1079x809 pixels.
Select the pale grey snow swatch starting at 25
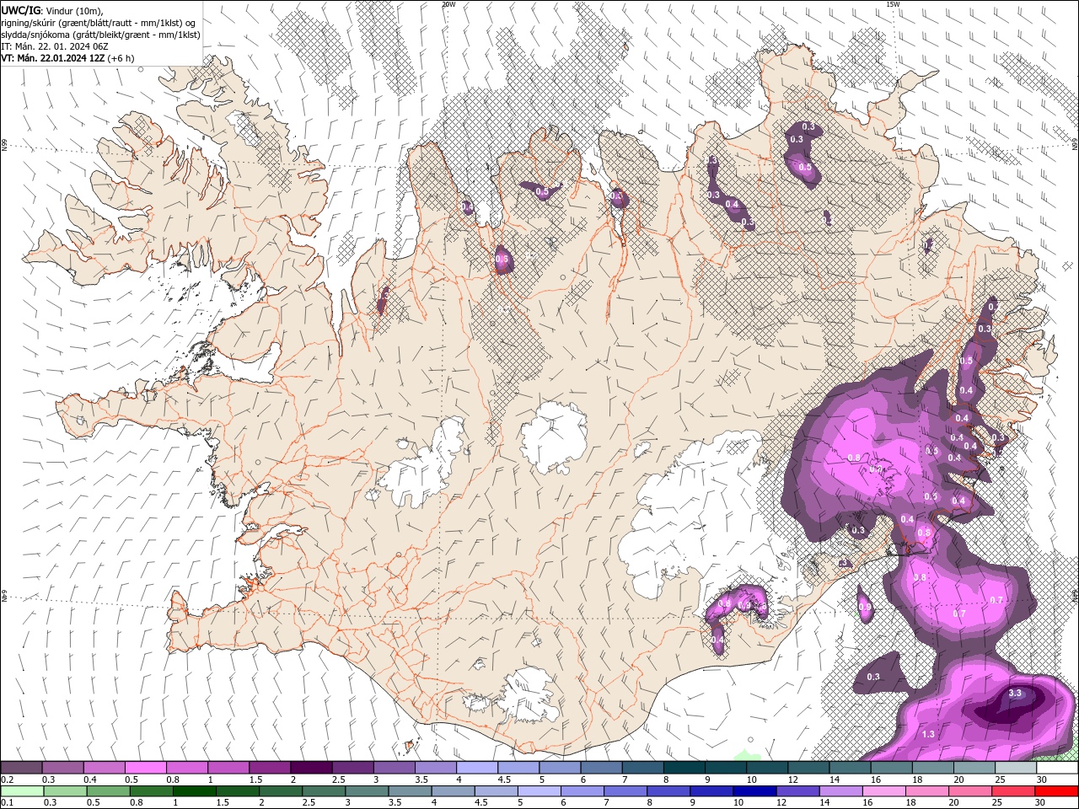(1015, 768)
